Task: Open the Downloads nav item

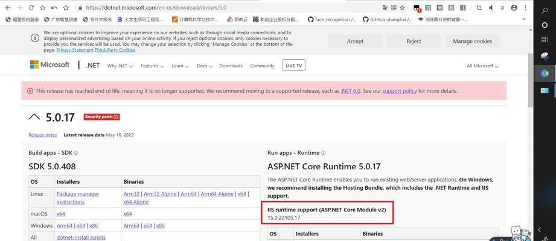Action: (231, 66)
